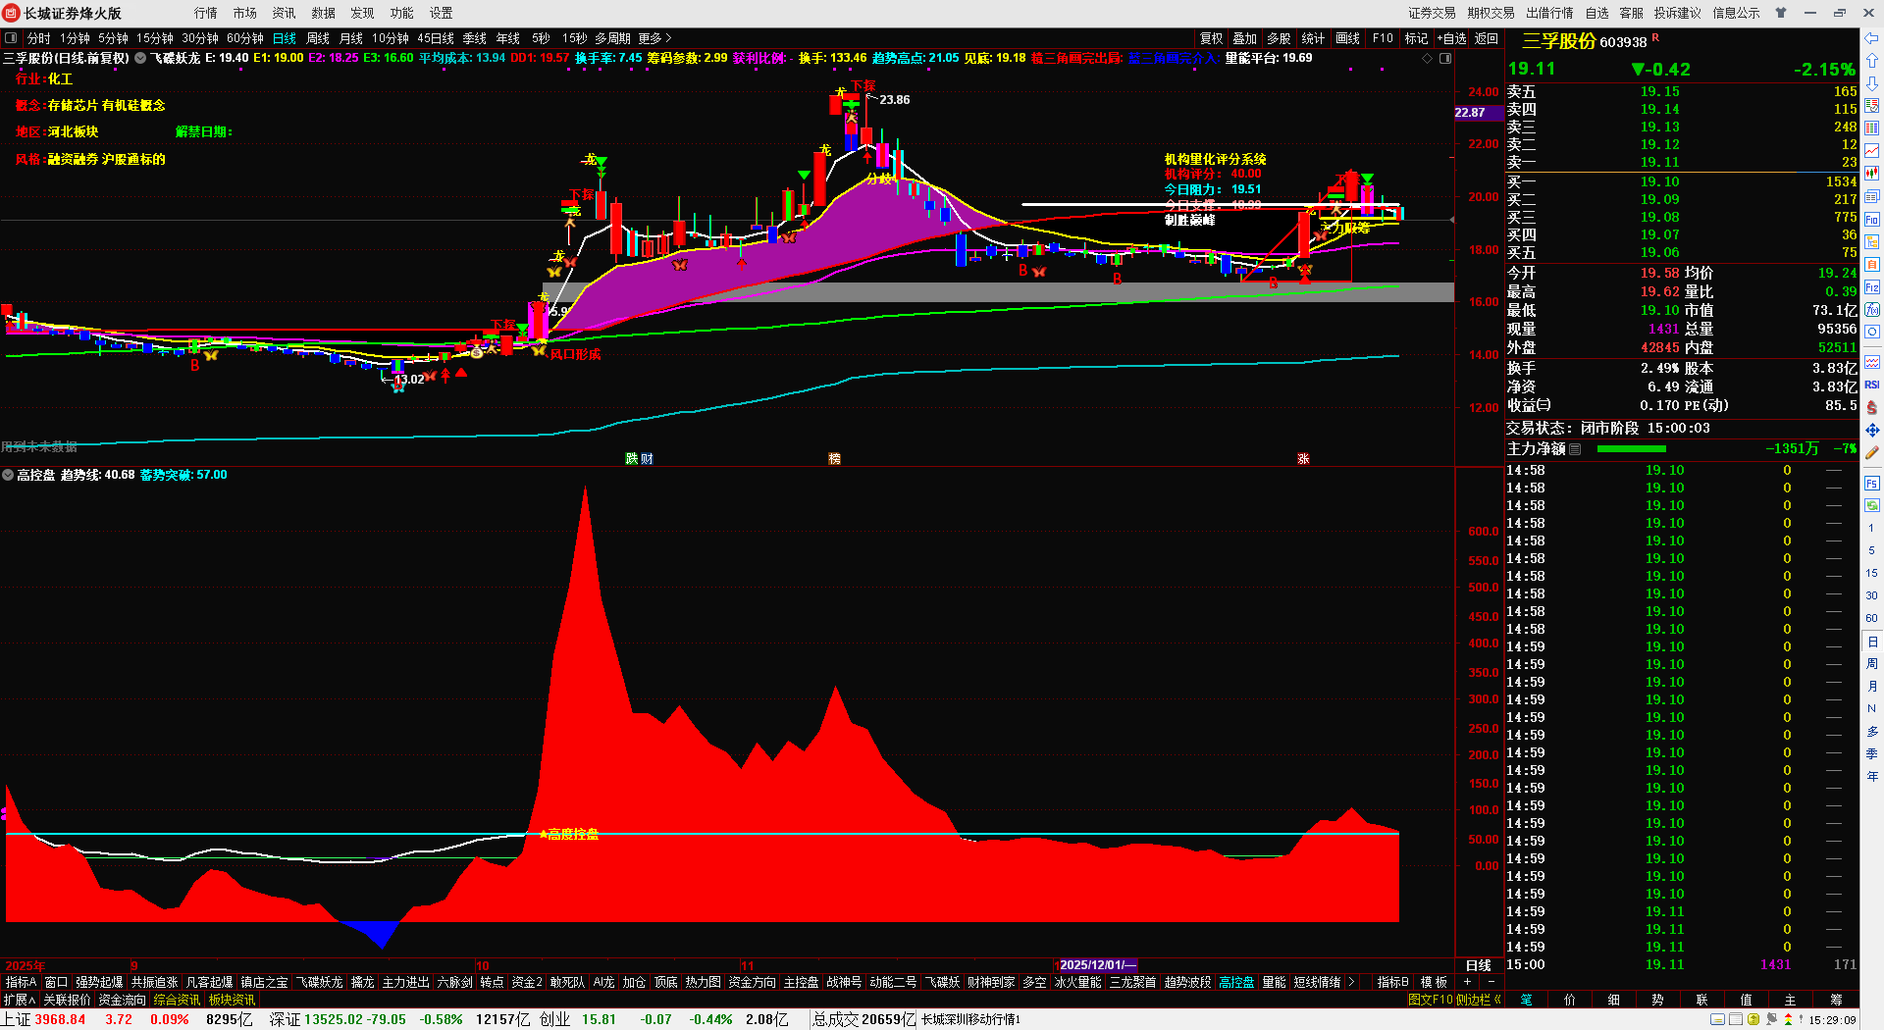Jump to previous stock with up arrow

click(x=1871, y=61)
